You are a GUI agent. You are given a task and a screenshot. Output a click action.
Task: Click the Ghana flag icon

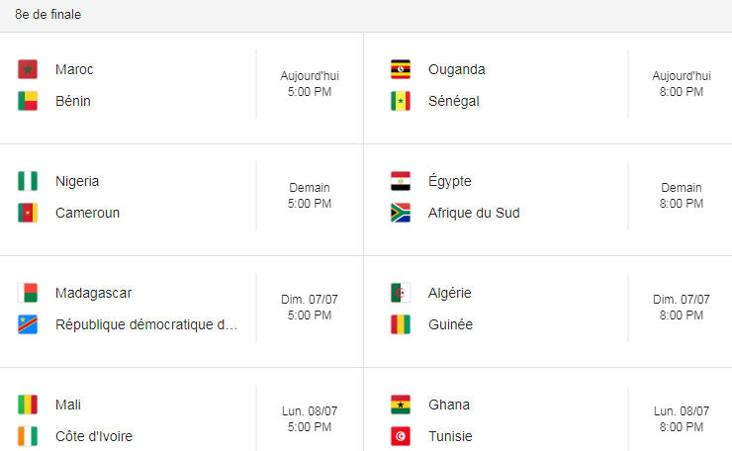401,405
